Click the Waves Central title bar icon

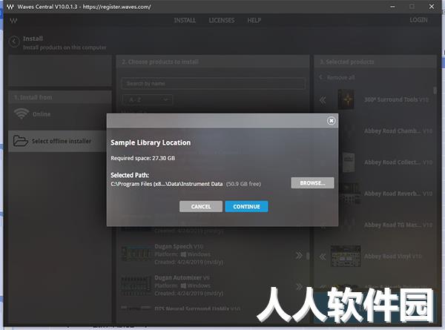point(10,7)
